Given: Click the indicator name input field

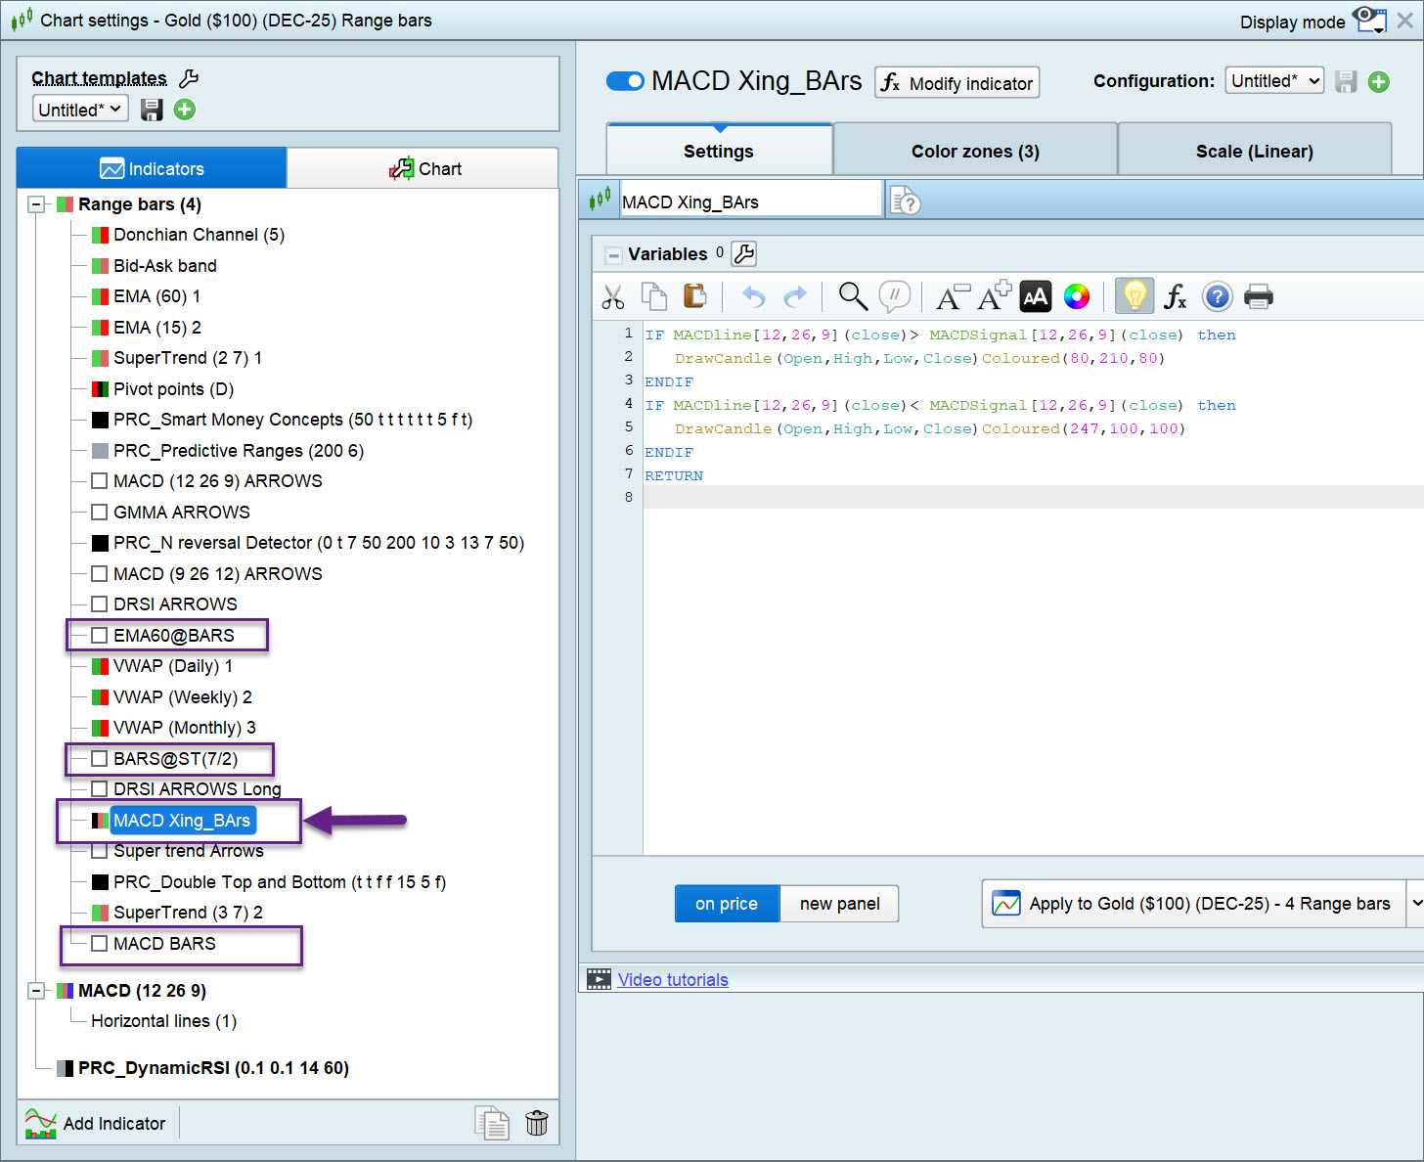Looking at the screenshot, I should pos(749,201).
